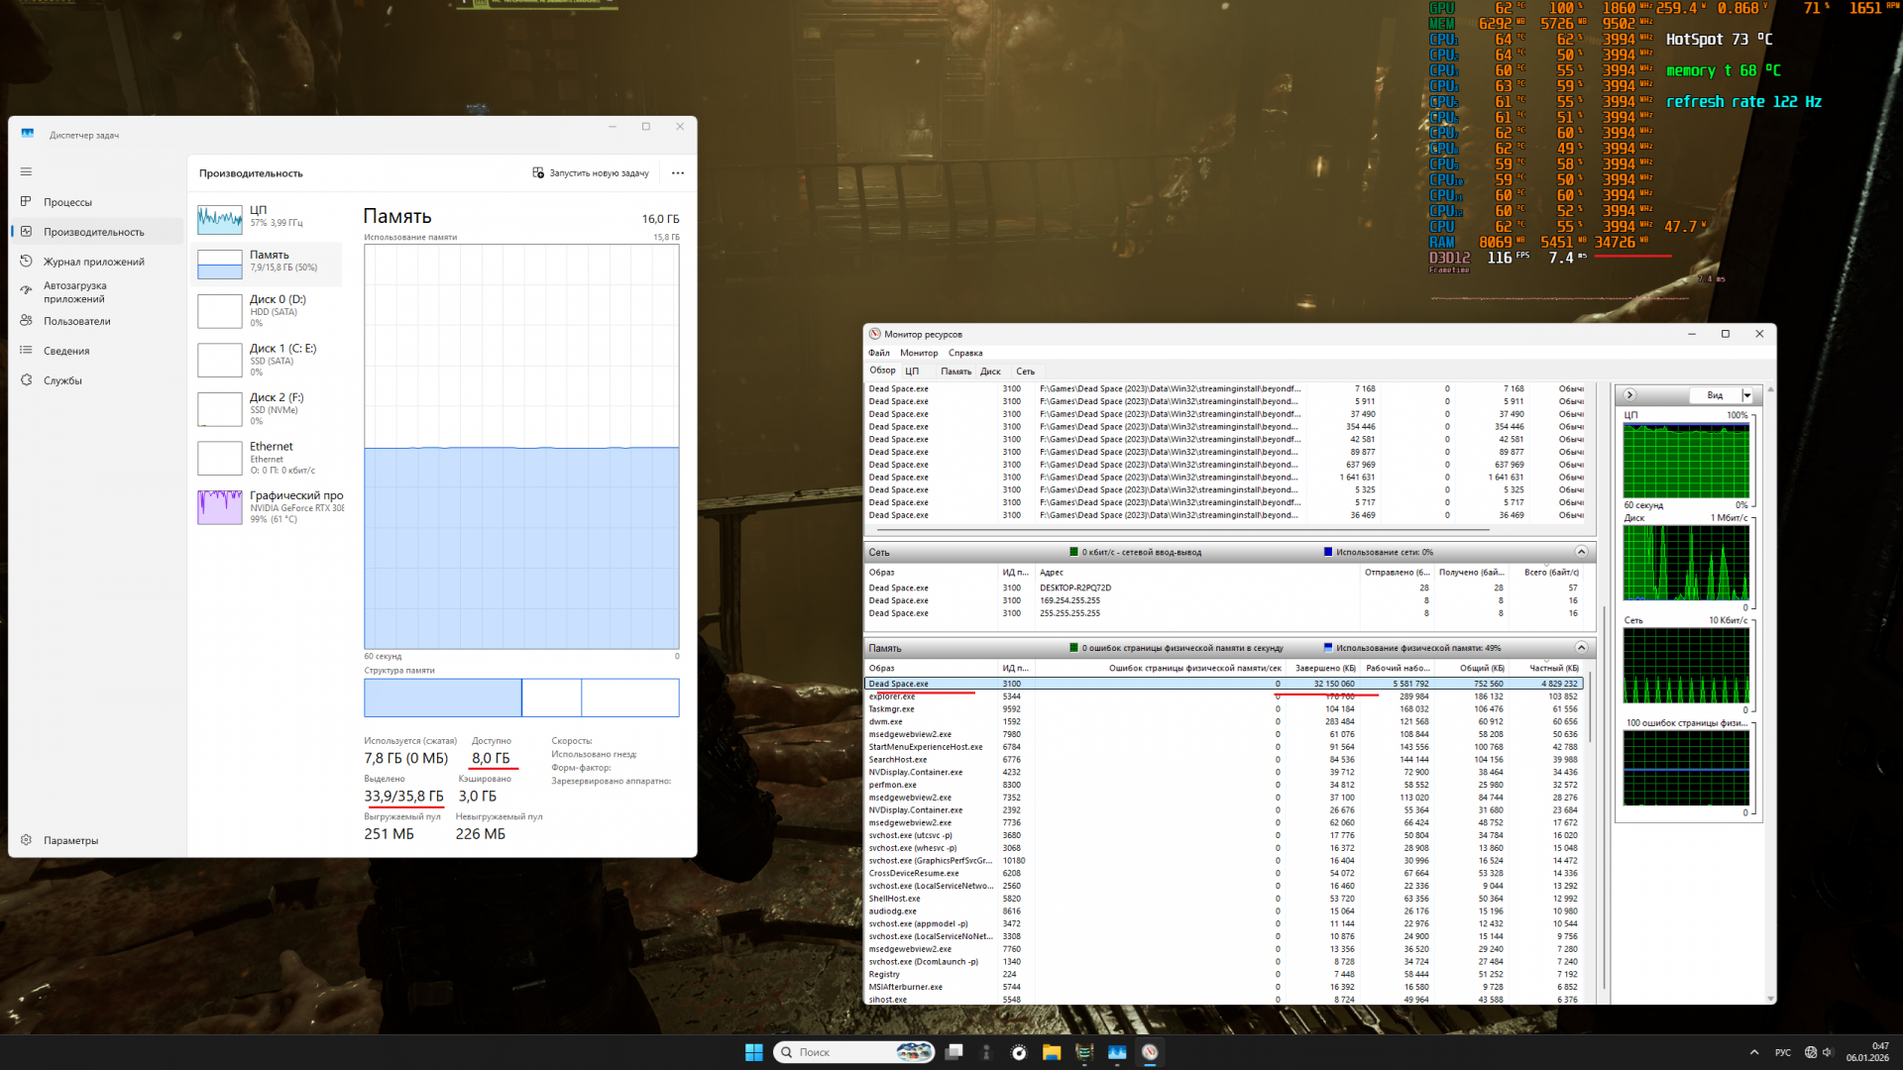Sort by the Завершено (КБ) column header
Screen dimensions: 1903x1070
pyautogui.click(x=1324, y=668)
